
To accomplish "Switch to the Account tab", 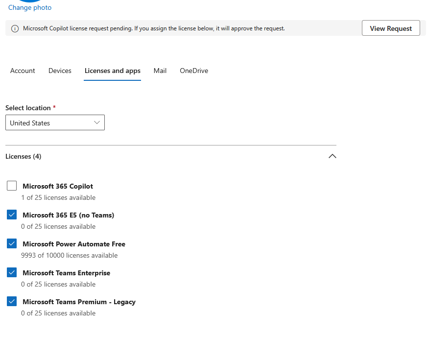I will point(23,71).
